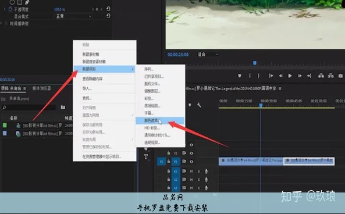Toggle sync lock on track V1
Viewport: 345px width, 214px height.
click(x=184, y=162)
